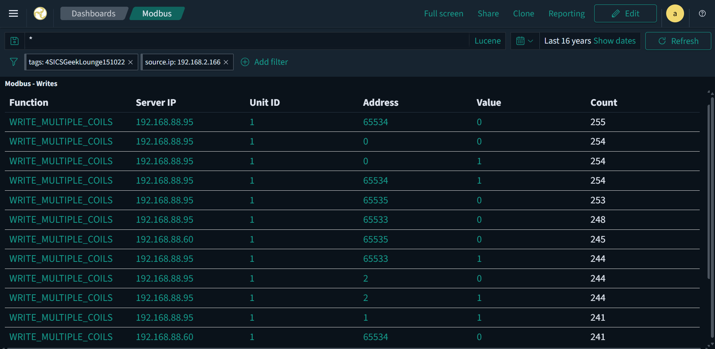Switch query language from Lucene
Screen dimensions: 715x349
pyautogui.click(x=488, y=41)
